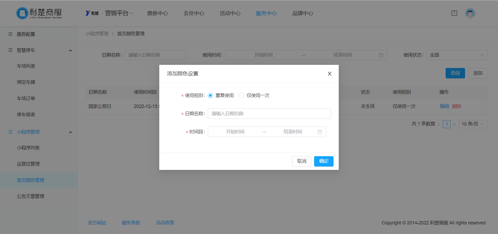
Task: Click 国家公祭日 table cell
Action: pyautogui.click(x=100, y=106)
